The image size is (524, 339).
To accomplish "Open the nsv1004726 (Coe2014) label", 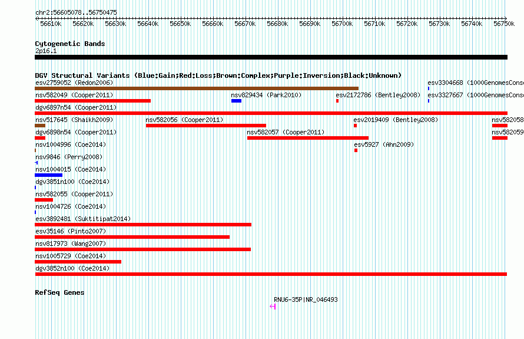I will pyautogui.click(x=71, y=206).
